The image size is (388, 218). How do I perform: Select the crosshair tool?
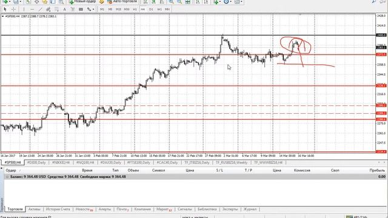(13, 9)
